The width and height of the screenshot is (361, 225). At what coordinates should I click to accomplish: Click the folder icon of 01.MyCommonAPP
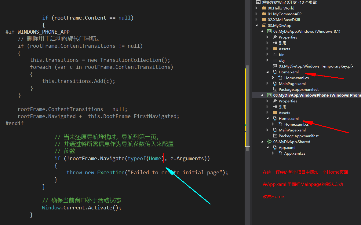(x=264, y=14)
